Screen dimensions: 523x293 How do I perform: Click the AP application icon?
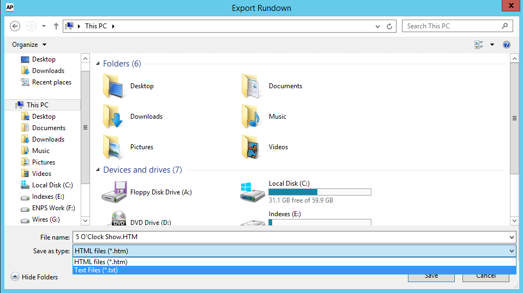10,7
